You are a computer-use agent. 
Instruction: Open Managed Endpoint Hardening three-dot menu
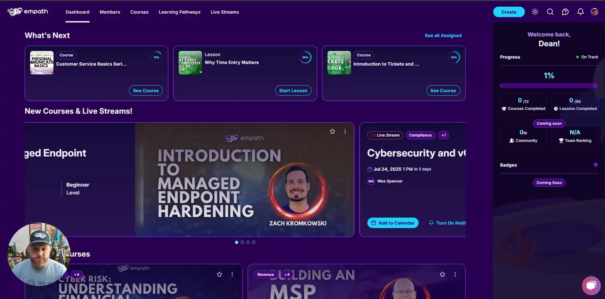tap(345, 132)
